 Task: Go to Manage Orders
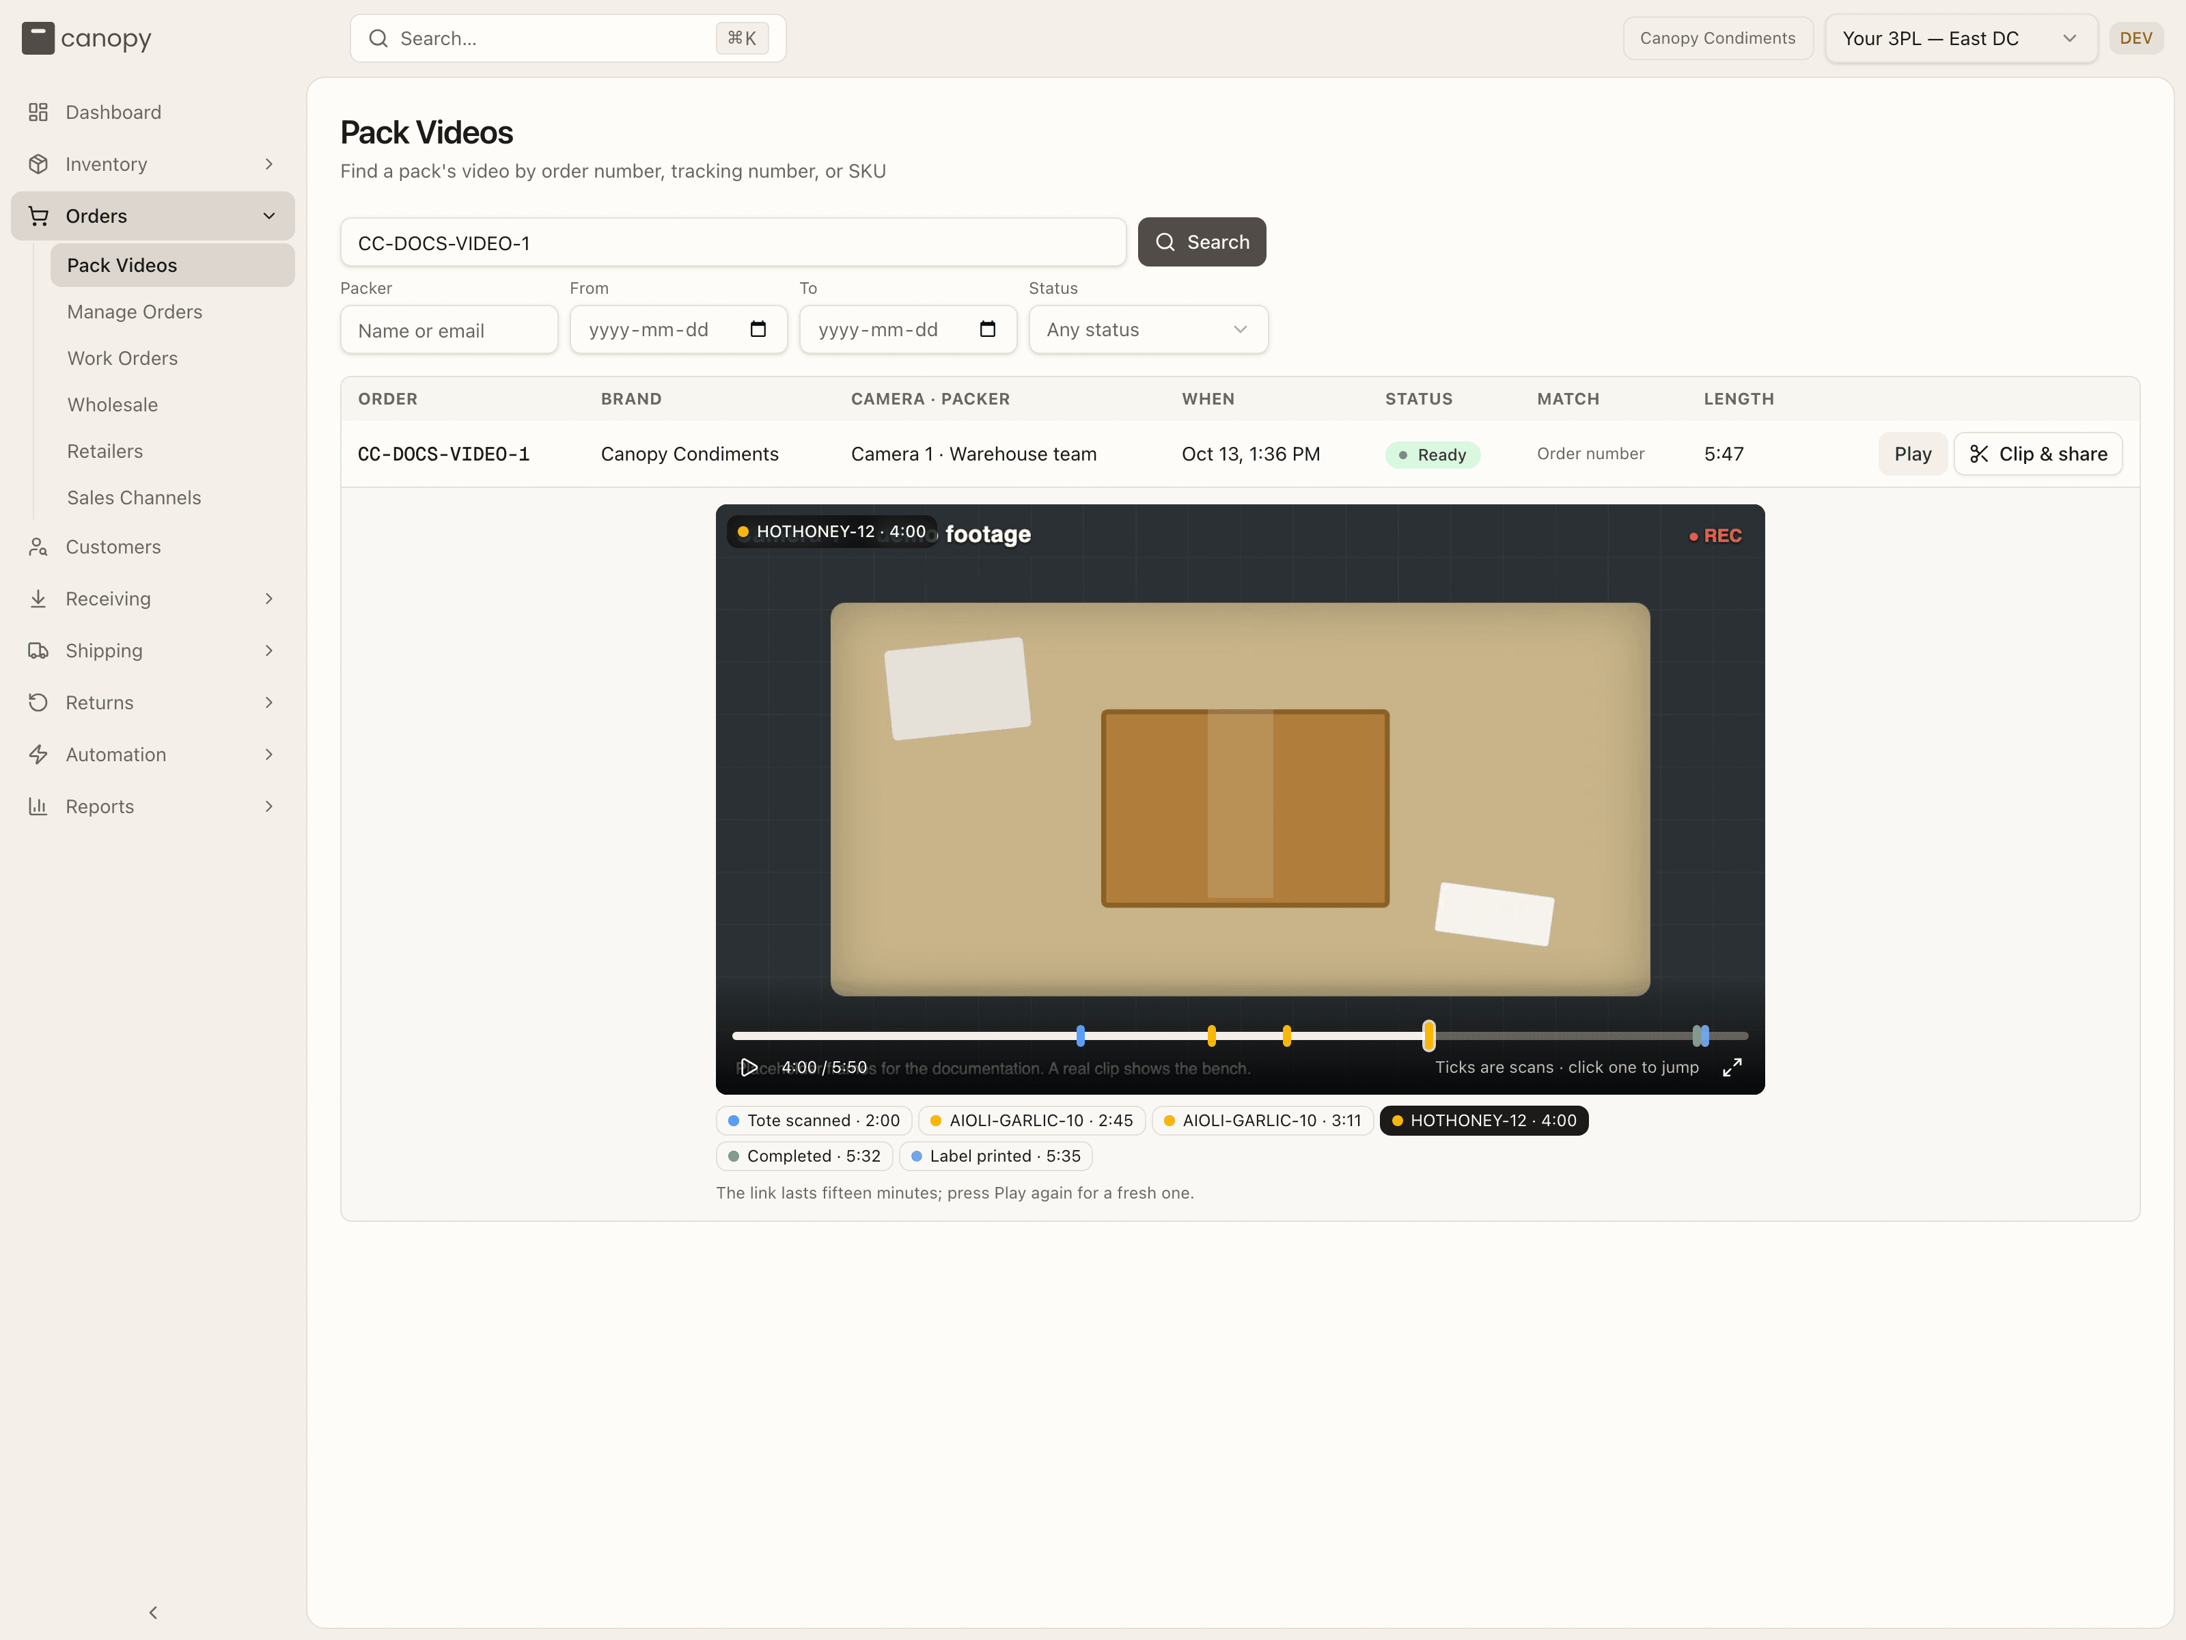pyautogui.click(x=173, y=312)
